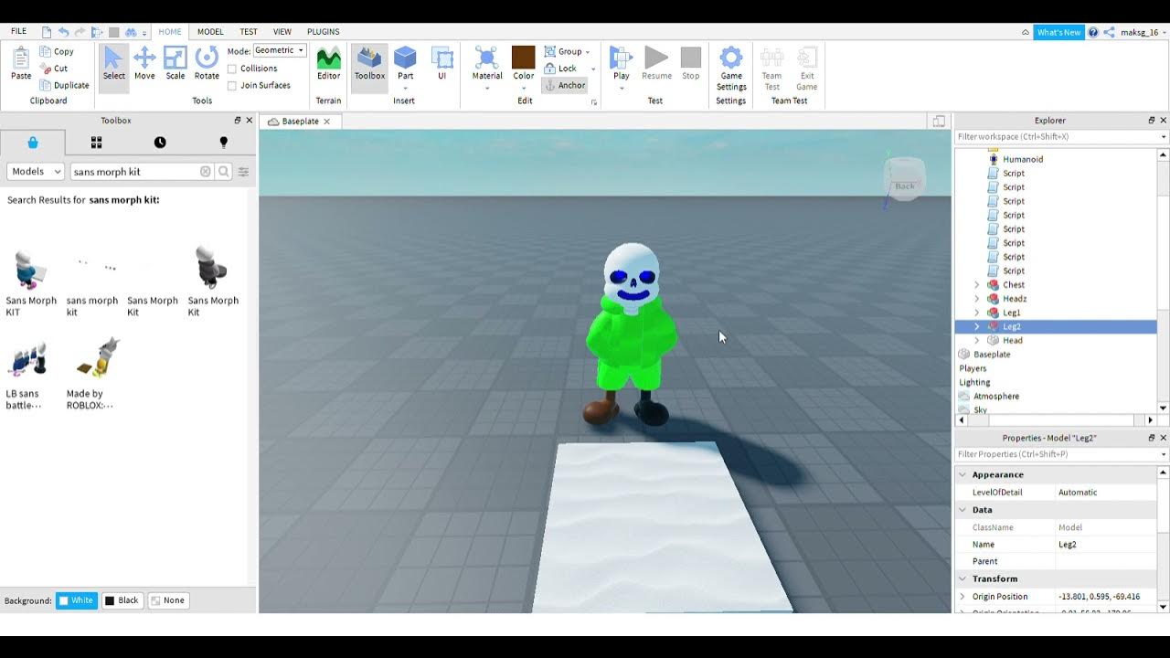
Task: Select Atmosphere in Explorer
Action: click(x=995, y=397)
